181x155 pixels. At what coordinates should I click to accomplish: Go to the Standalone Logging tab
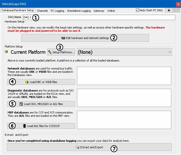[x=79, y=11]
